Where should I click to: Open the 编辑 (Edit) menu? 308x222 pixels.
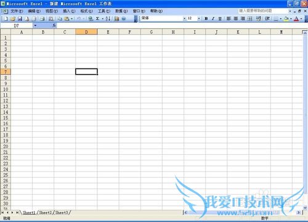34,11
